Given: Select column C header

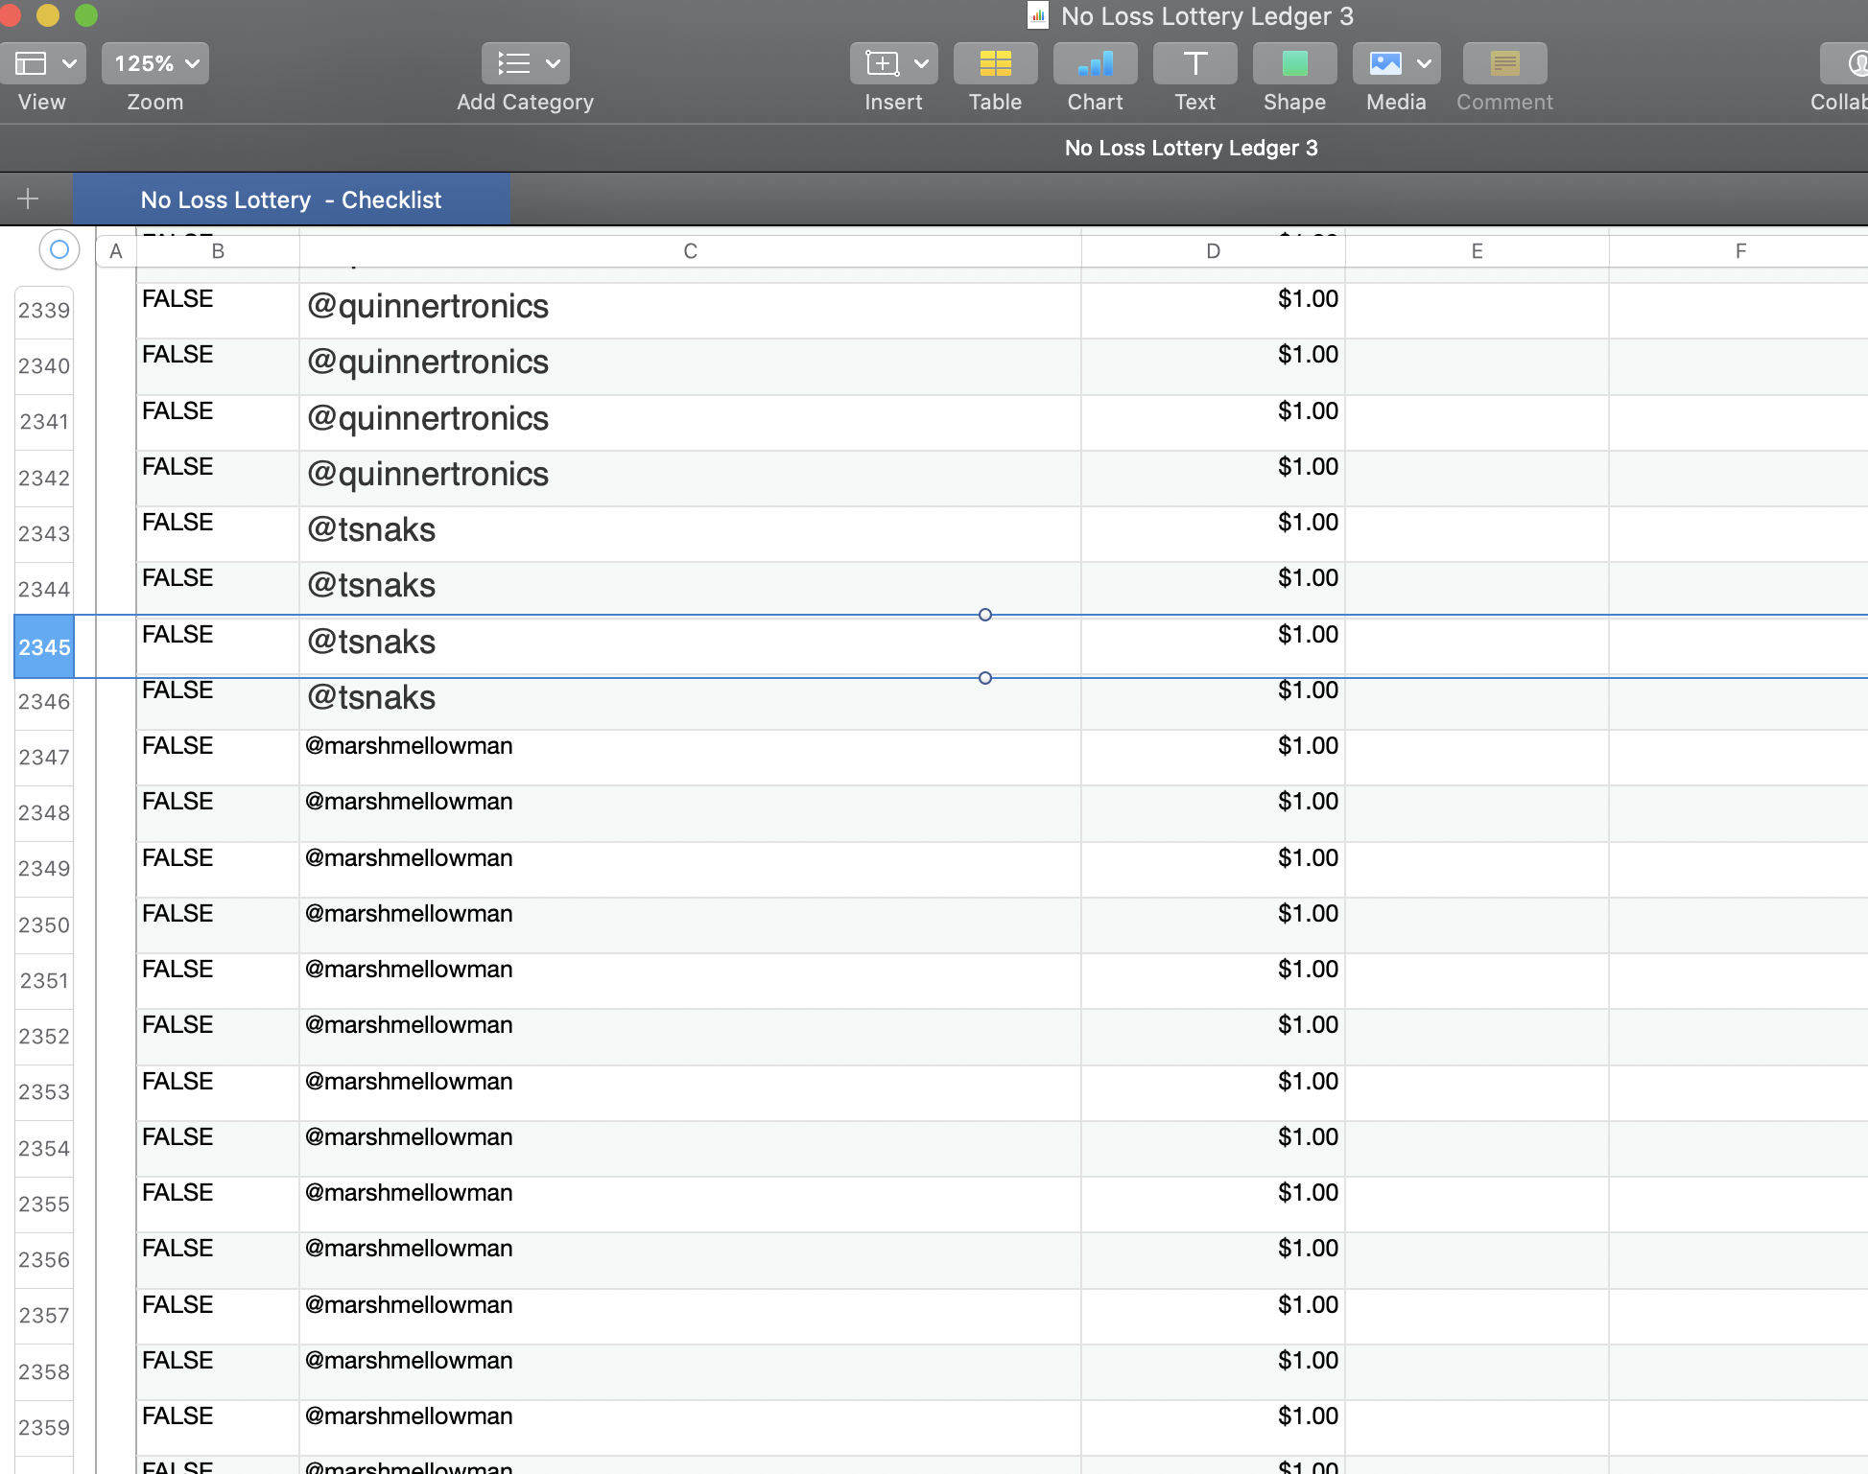Looking at the screenshot, I should pos(690,251).
